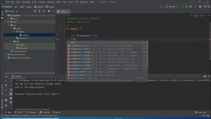The height and width of the screenshot is (119, 211).
Task: Open the Navigate menu
Action: tap(26, 2)
